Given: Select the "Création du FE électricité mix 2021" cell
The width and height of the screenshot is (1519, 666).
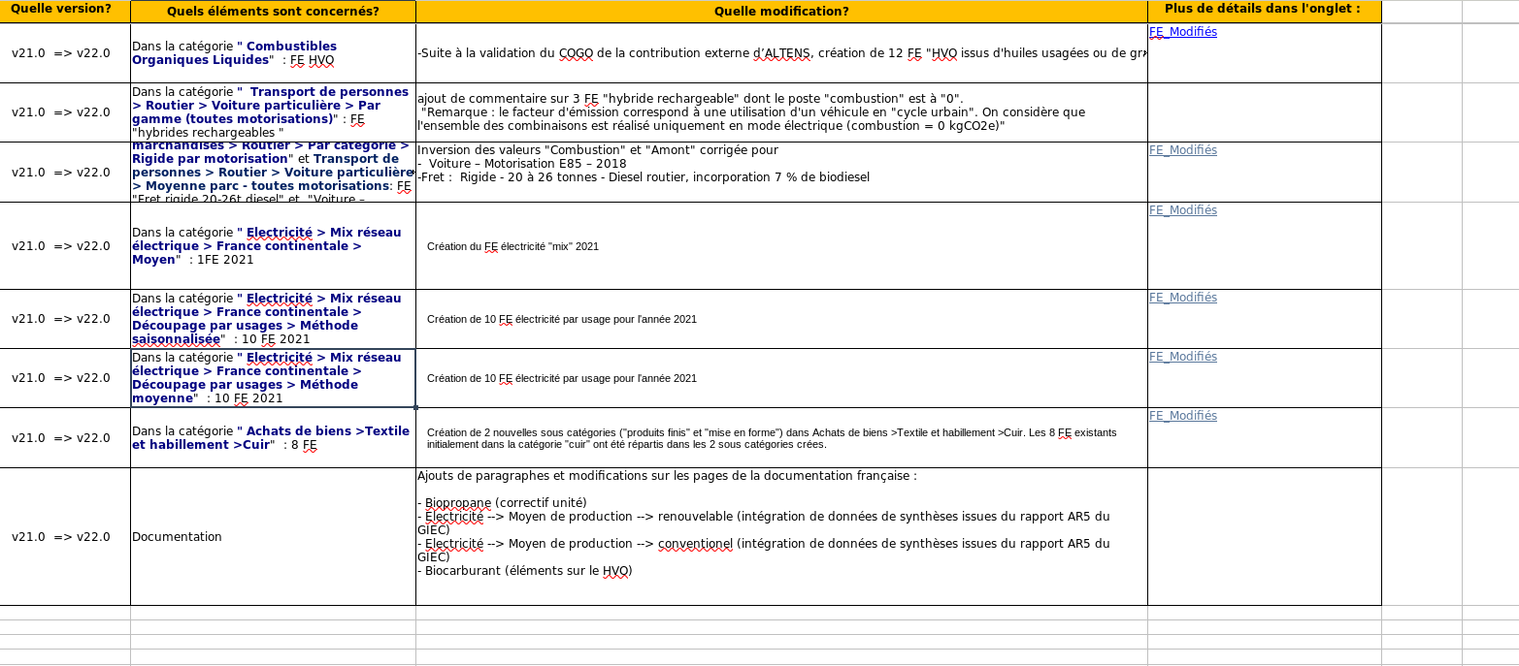Looking at the screenshot, I should click(781, 246).
